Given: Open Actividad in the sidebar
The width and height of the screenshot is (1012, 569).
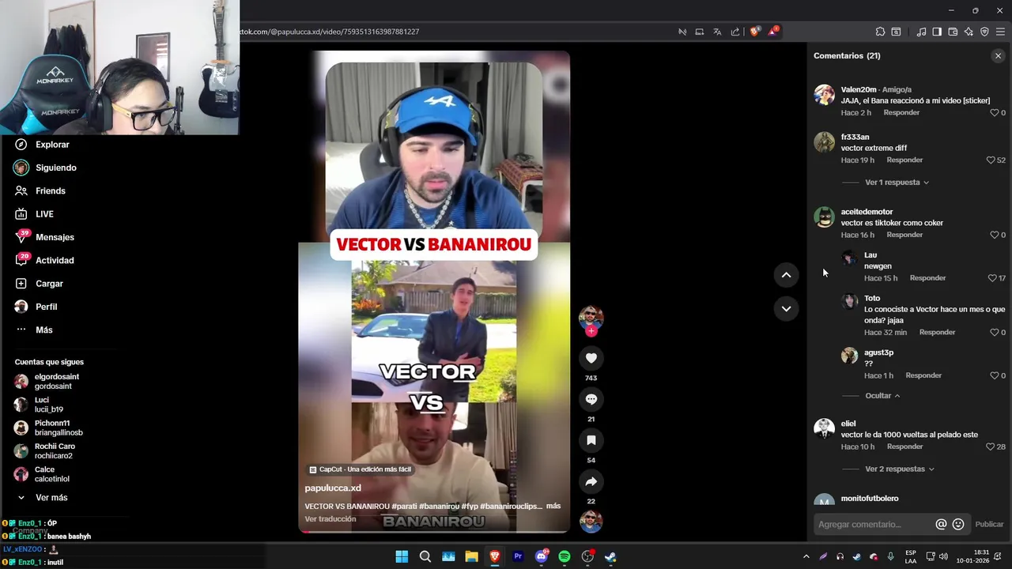Looking at the screenshot, I should [x=55, y=260].
